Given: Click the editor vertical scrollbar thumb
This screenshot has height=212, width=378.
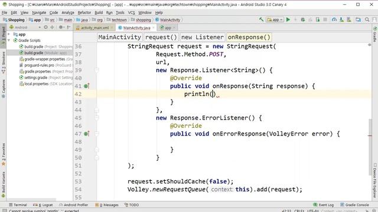Looking at the screenshot, I should [370, 147].
